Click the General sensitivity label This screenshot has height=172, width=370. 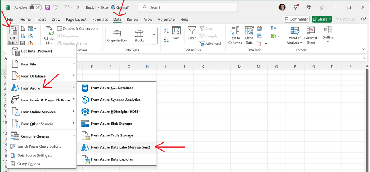click(120, 7)
